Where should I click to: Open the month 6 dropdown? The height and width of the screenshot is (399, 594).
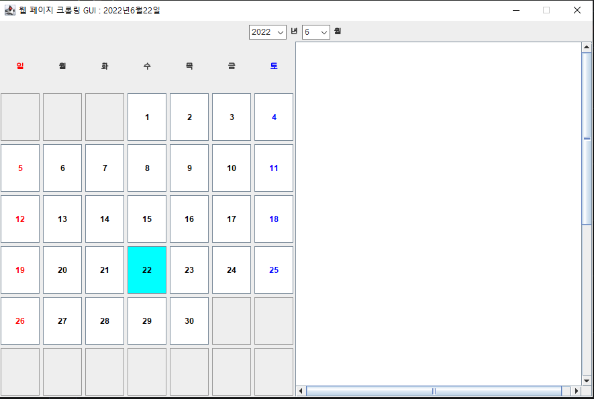(x=316, y=32)
